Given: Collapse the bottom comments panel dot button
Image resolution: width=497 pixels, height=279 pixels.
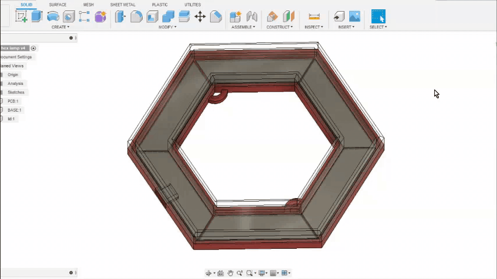Looking at the screenshot, I should point(71,273).
